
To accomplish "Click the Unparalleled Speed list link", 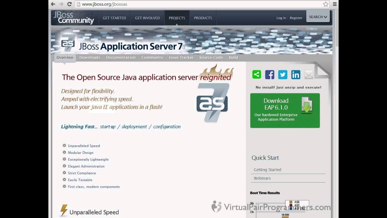I will (84, 146).
